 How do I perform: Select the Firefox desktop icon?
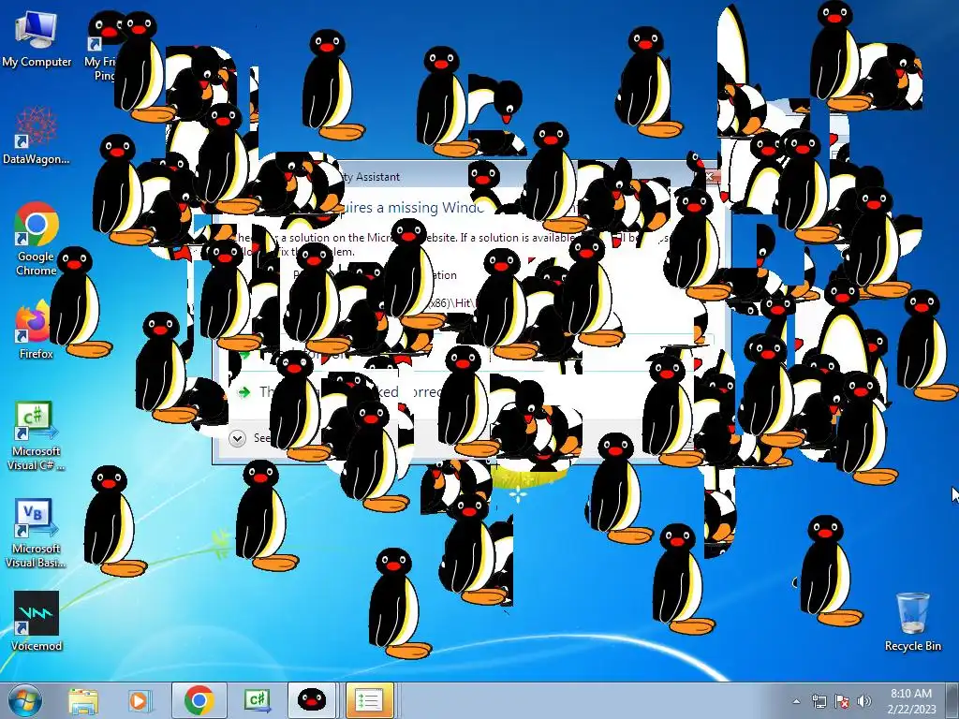[x=36, y=330]
